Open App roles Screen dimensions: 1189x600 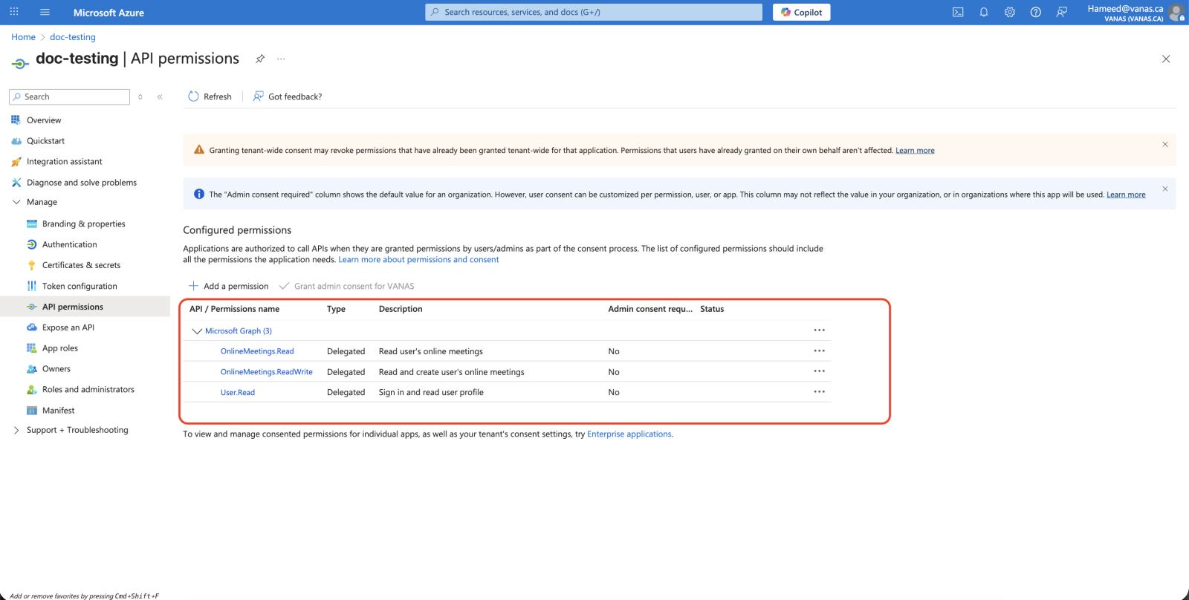(x=59, y=348)
